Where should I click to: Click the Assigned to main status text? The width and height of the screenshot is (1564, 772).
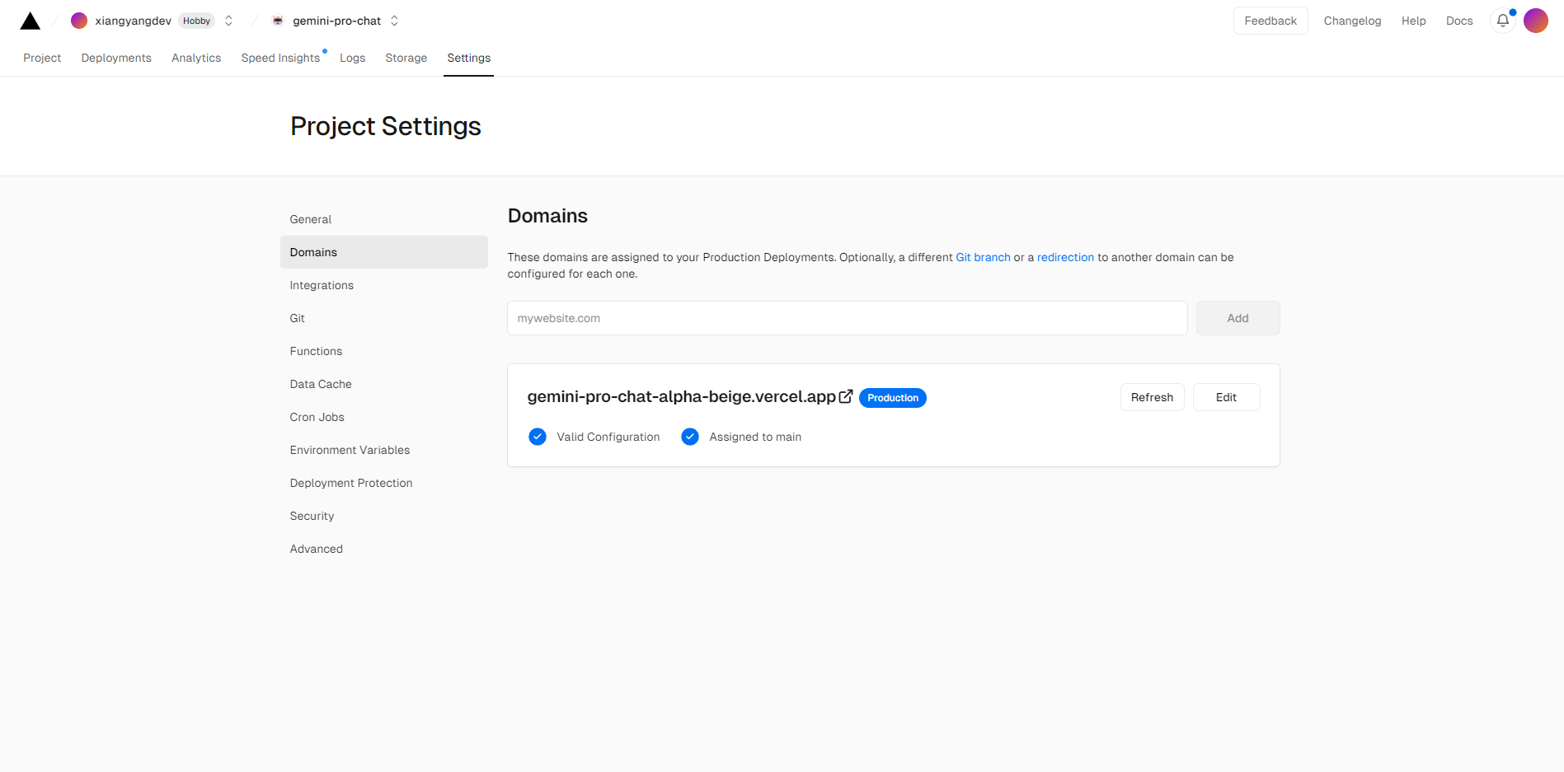pos(755,437)
